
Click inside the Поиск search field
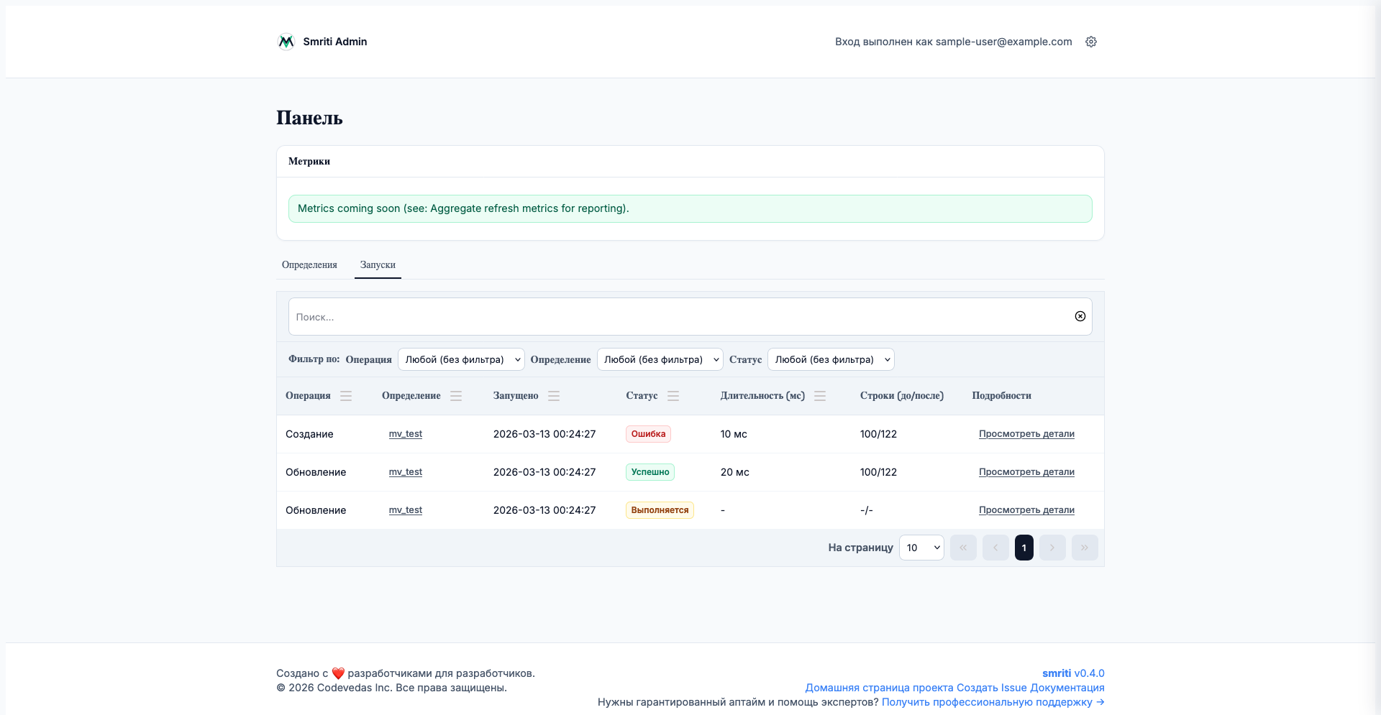676,317
